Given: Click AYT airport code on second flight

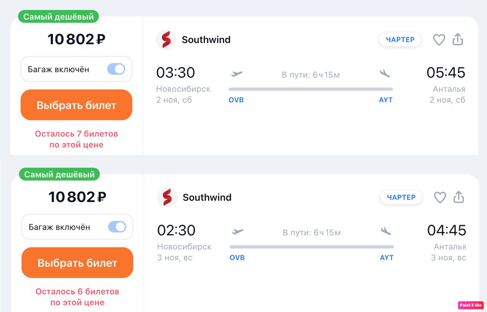Looking at the screenshot, I should (x=387, y=258).
